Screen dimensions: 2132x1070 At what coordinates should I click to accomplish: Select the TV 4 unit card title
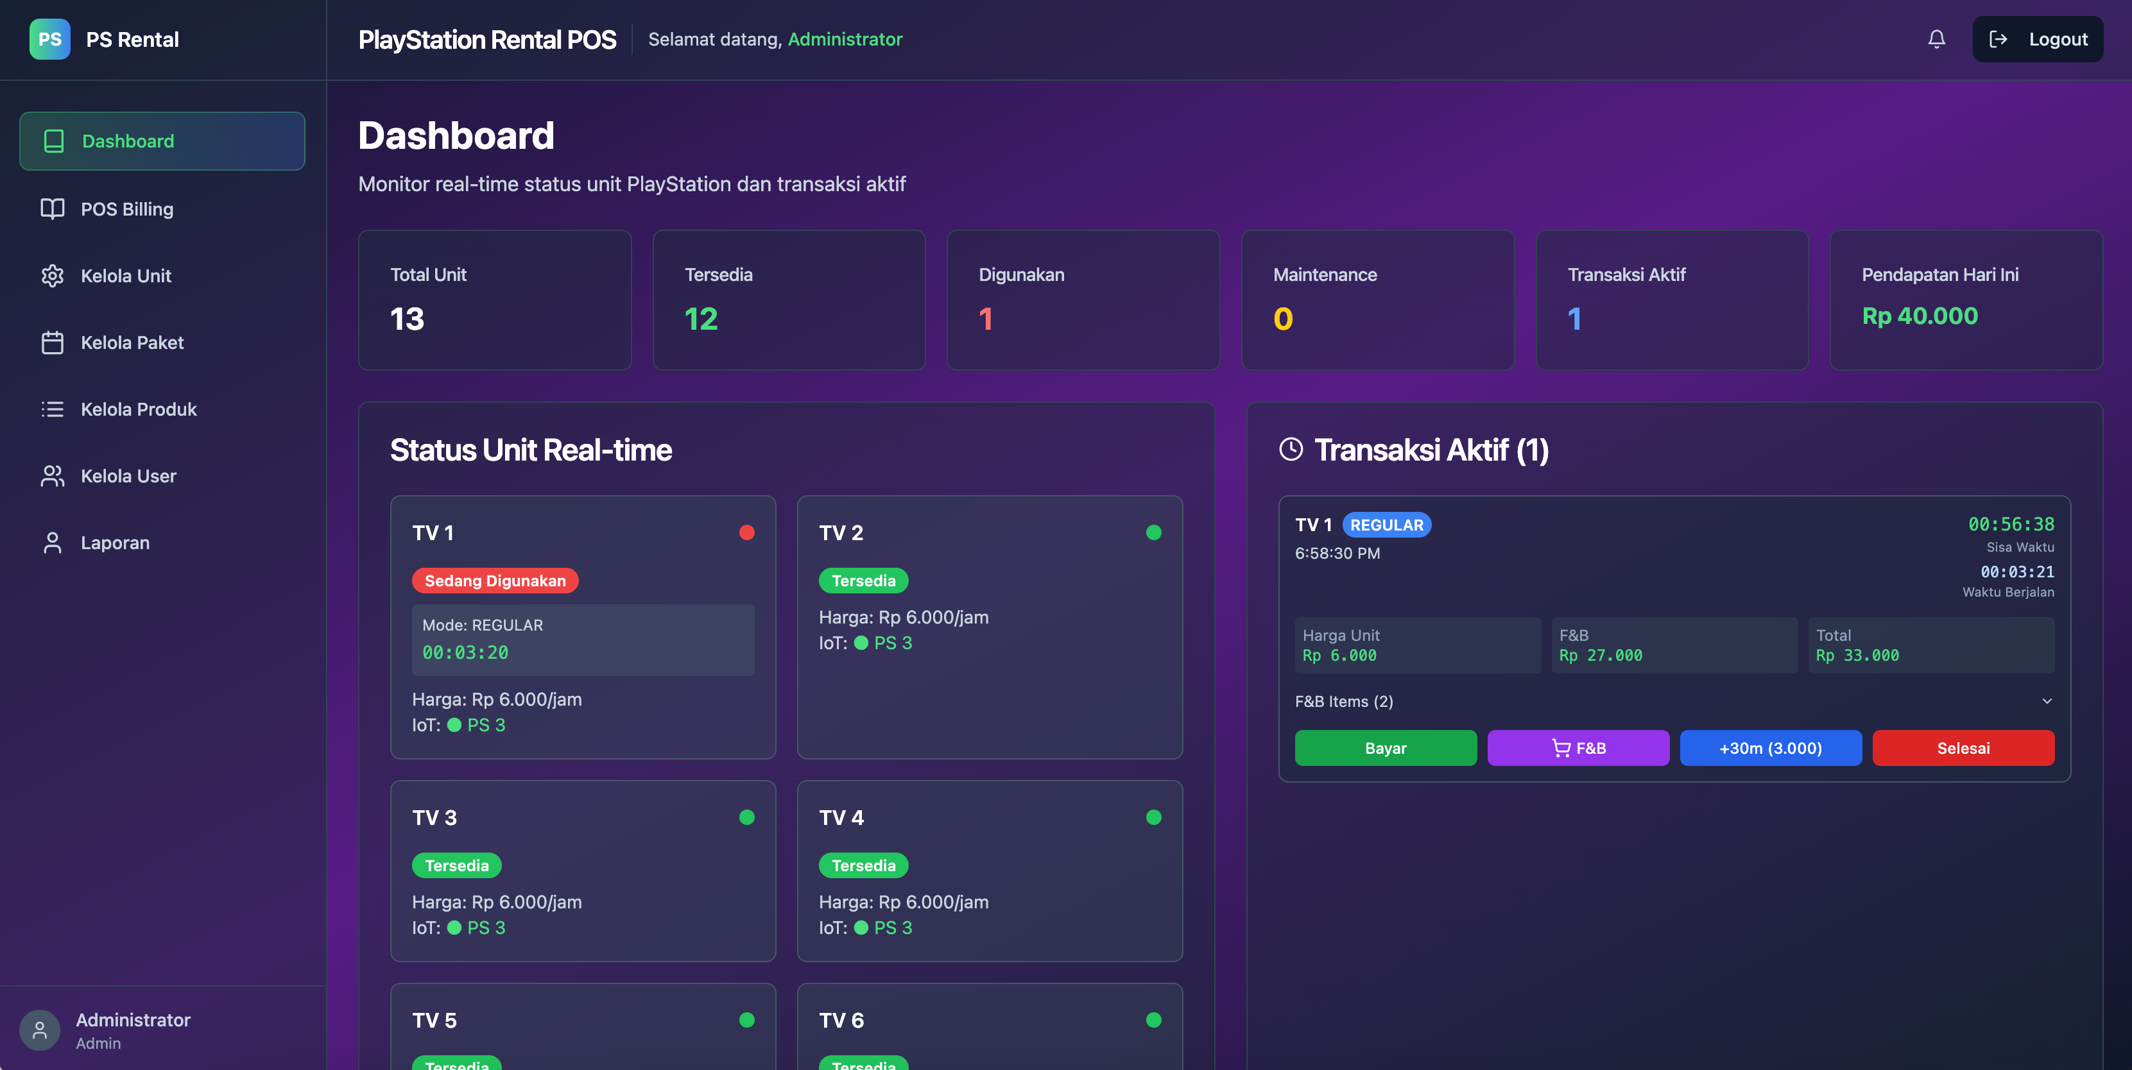841,818
